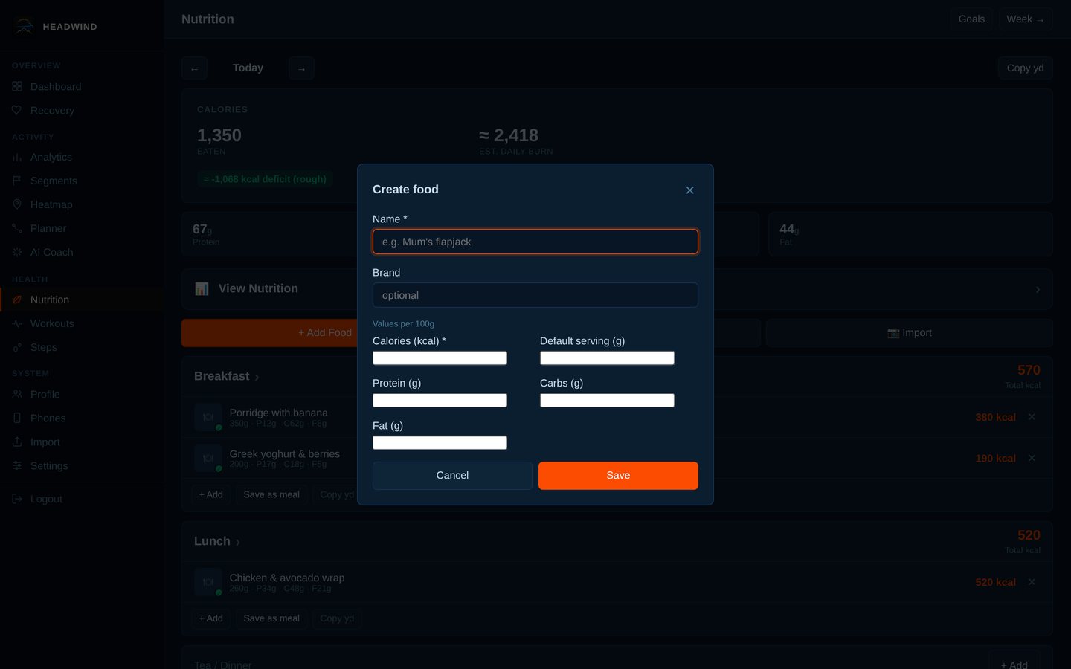Viewport: 1071px width, 669px height.
Task: Open the Goals button
Action: [x=971, y=19]
